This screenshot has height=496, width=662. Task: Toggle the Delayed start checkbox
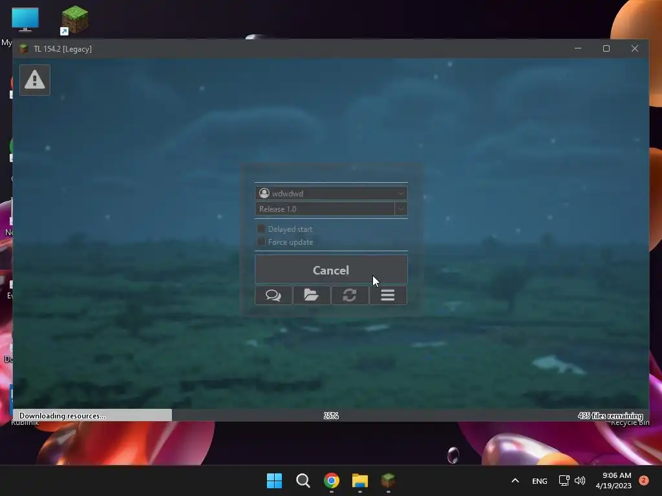coord(261,229)
